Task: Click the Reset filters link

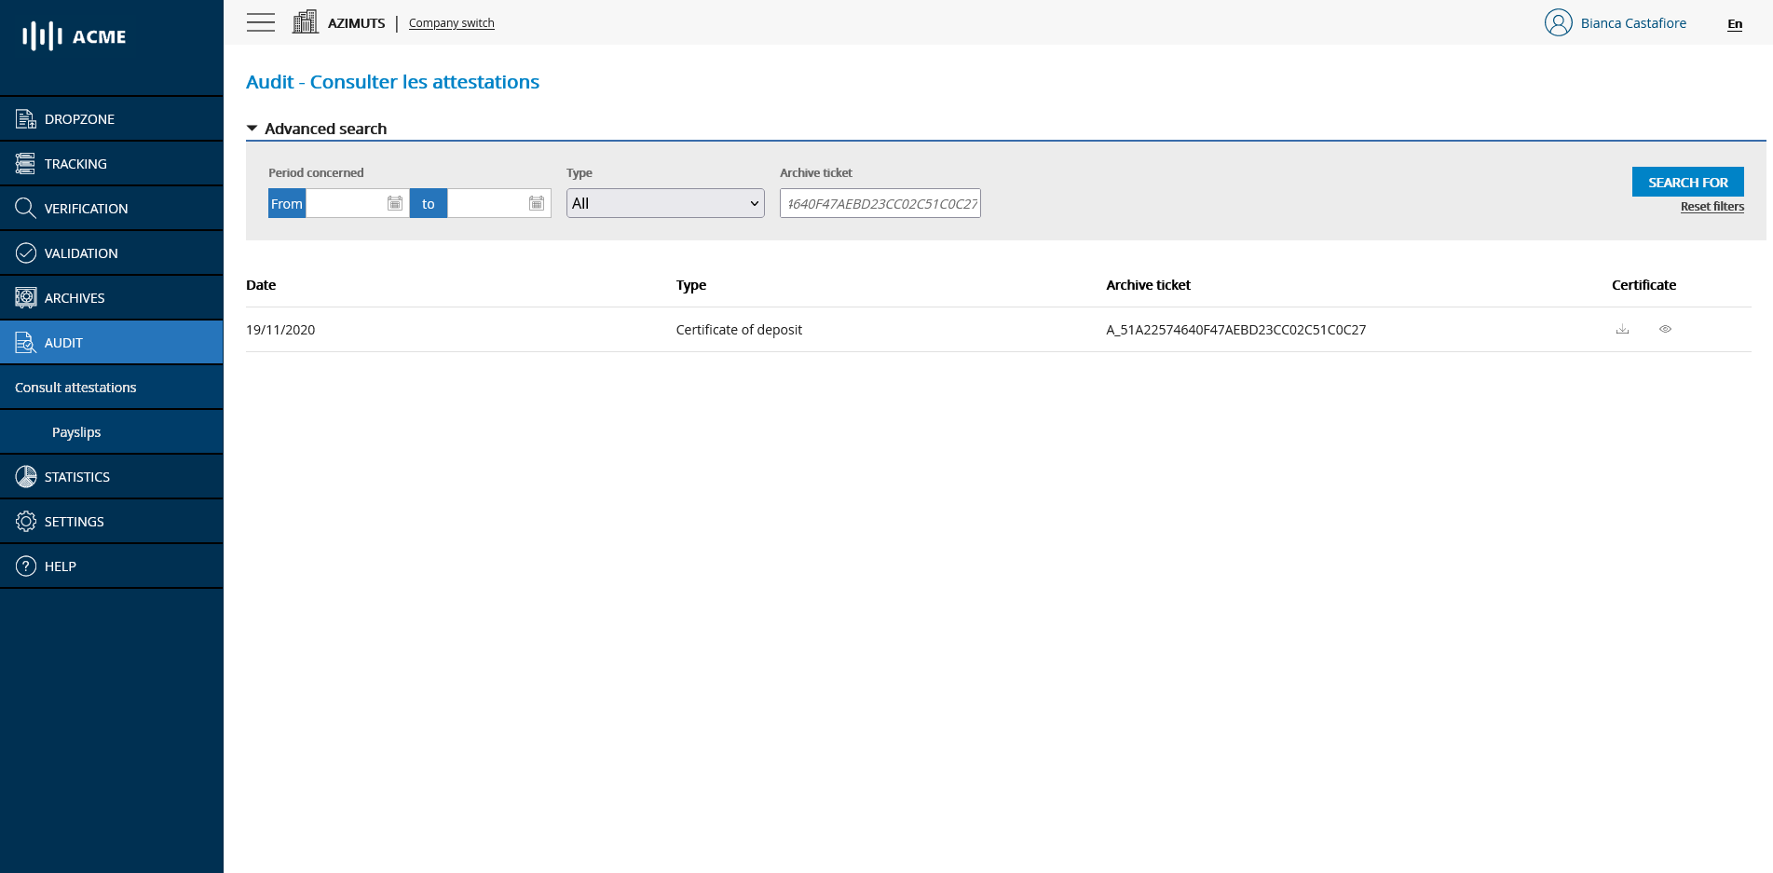Action: 1712,207
